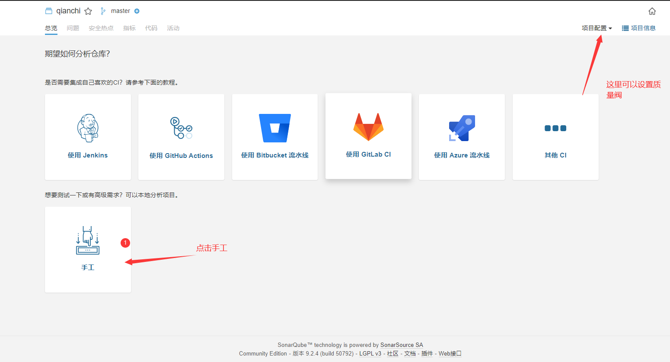Open the 活动 tab
Screen dimensions: 670x362
[x=173, y=28]
